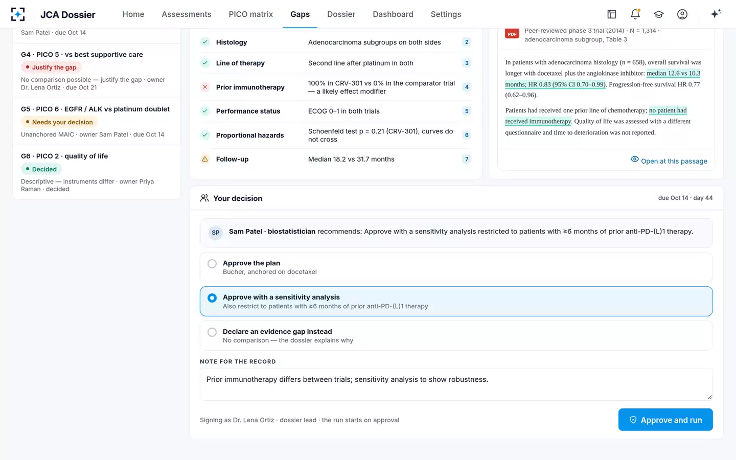
Task: Click the Follow-up warning triangle icon
Action: pyautogui.click(x=205, y=159)
